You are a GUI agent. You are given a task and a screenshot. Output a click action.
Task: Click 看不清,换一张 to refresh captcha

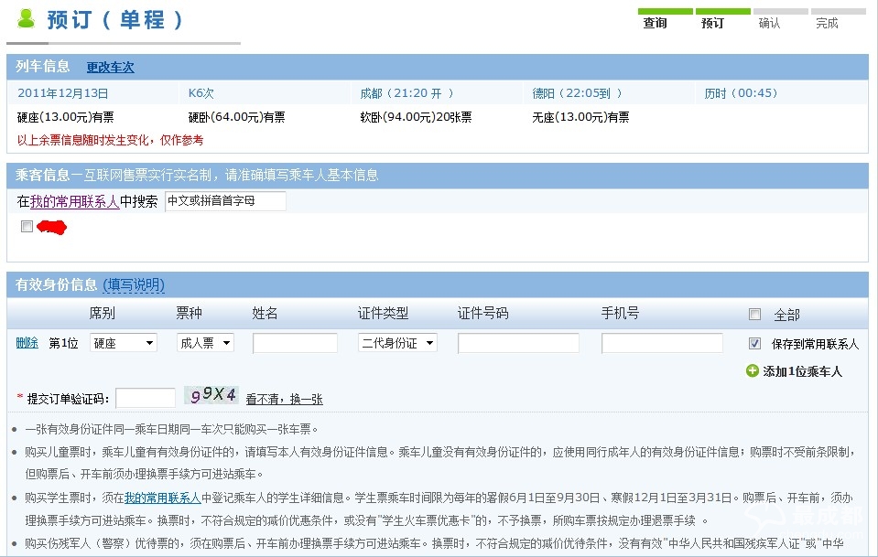click(284, 399)
